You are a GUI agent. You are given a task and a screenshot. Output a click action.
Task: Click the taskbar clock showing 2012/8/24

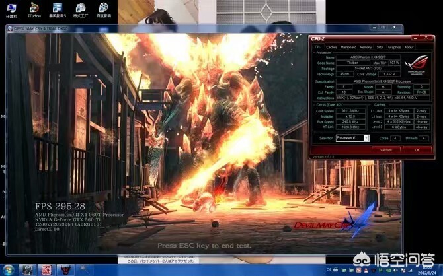click(426, 271)
